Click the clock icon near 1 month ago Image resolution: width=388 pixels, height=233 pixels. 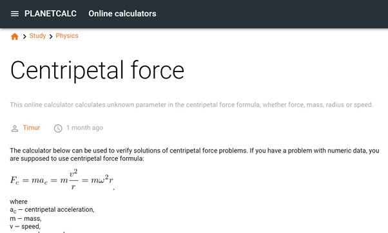[x=58, y=129]
